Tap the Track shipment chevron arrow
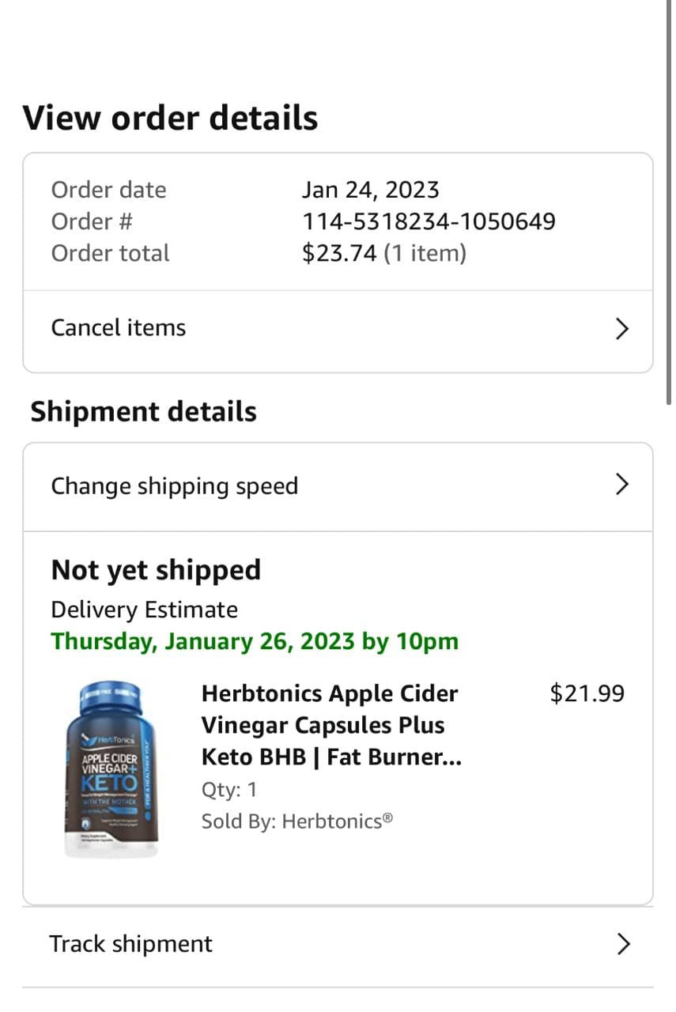Viewport: 676px width, 1012px height. (623, 943)
